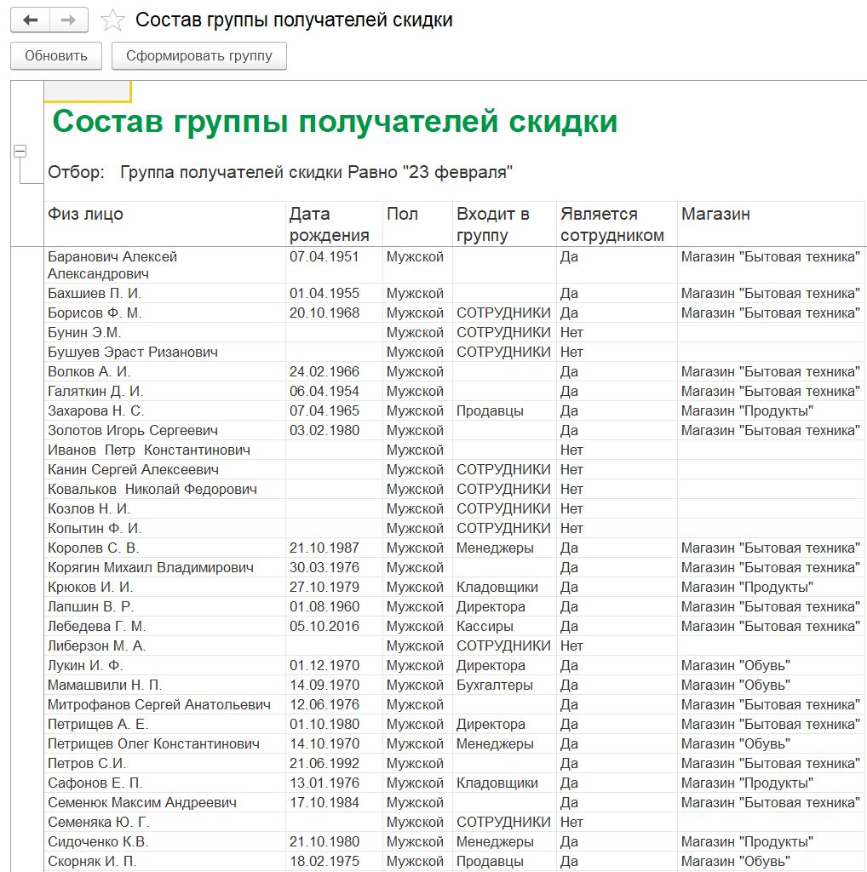This screenshot has width=867, height=872.
Task: Add page to favorites with star icon
Action: tap(113, 20)
